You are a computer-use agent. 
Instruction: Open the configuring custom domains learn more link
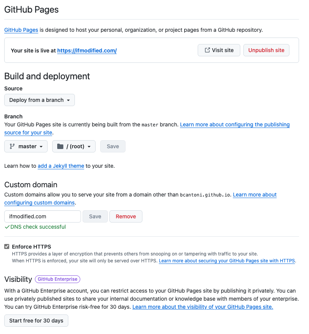coord(39,203)
